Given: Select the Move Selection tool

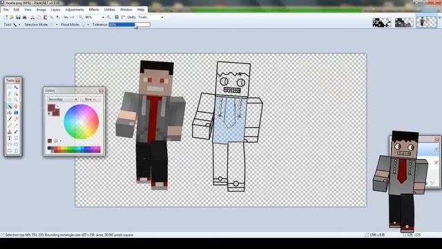Looking at the screenshot, I should click(x=16, y=93).
